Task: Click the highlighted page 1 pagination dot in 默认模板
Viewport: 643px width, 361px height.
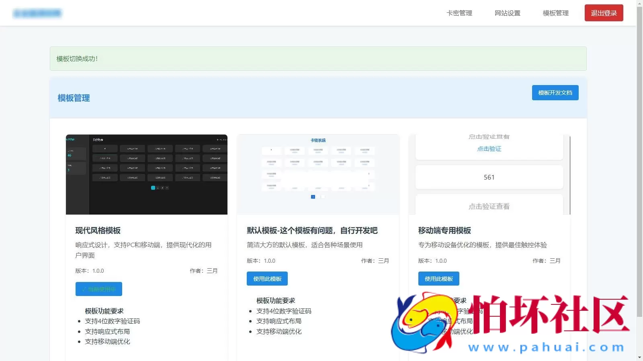Action: pos(313,197)
